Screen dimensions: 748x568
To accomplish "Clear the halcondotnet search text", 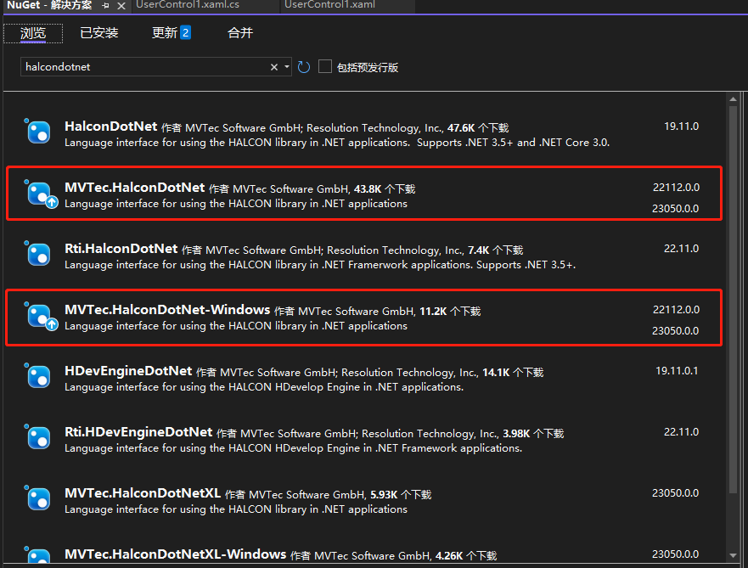I will tap(274, 67).
